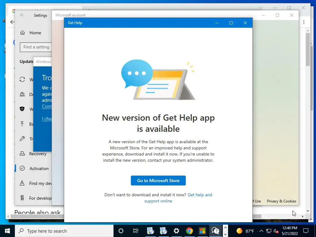Show hidden icons in the system tray
This screenshot has height=237, width=316.
click(261, 231)
